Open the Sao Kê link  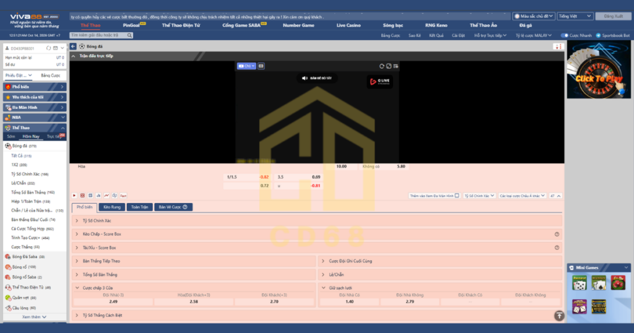point(414,35)
